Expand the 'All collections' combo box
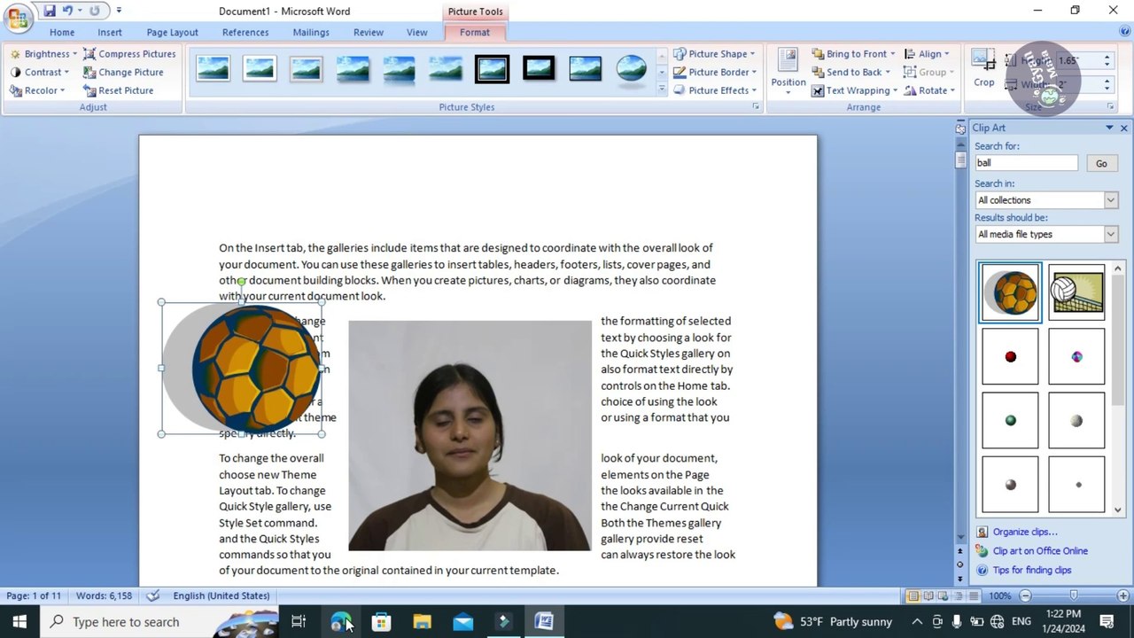This screenshot has width=1134, height=638. [1110, 200]
